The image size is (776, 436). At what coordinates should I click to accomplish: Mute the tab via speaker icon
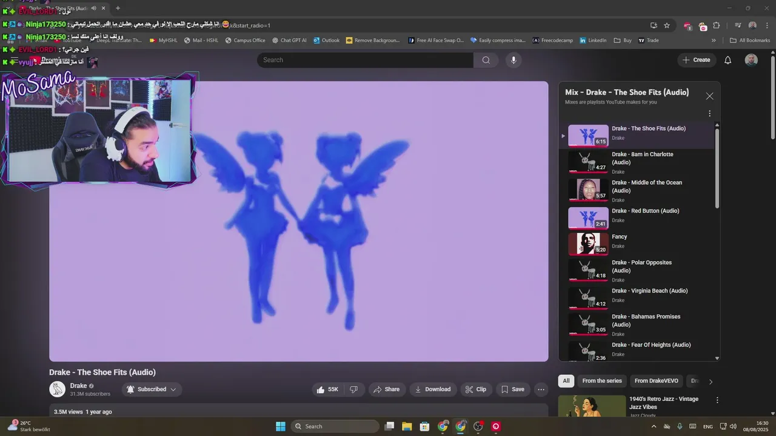click(x=93, y=8)
